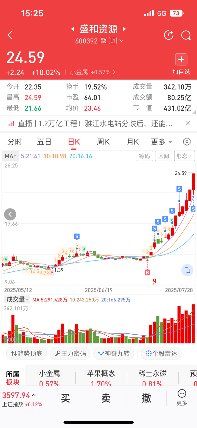197x428 pixels.
Task: Tap the 撤 cancel order button
Action: 146,398
